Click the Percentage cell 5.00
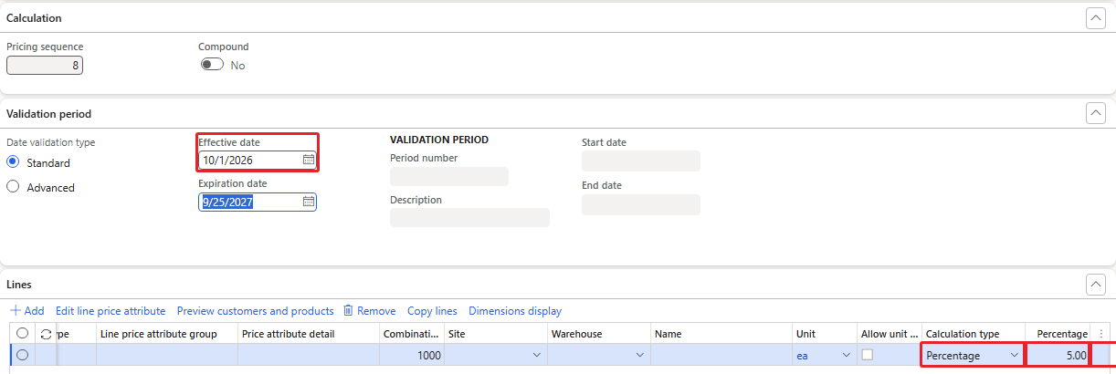The image size is (1116, 374). coord(1058,355)
